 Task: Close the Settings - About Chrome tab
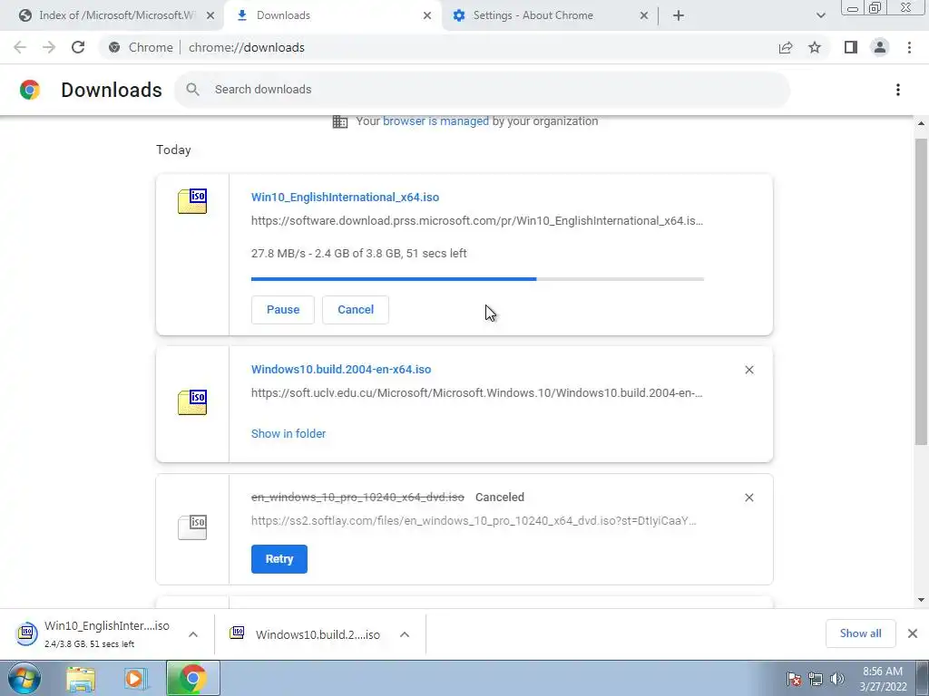click(644, 15)
